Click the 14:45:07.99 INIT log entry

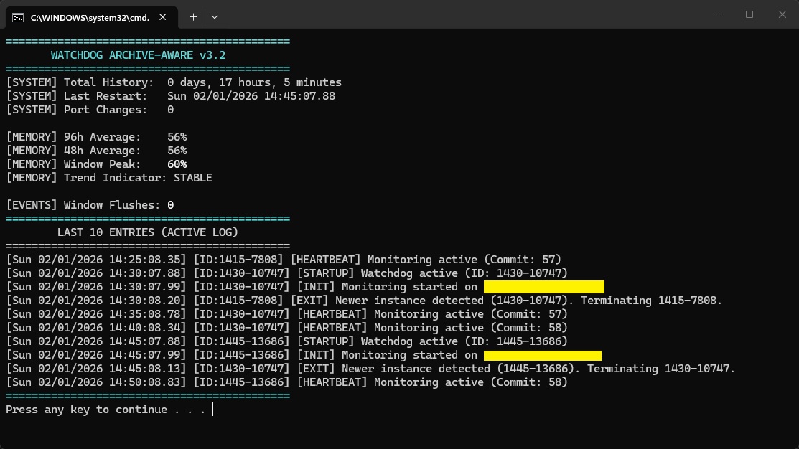click(x=304, y=355)
